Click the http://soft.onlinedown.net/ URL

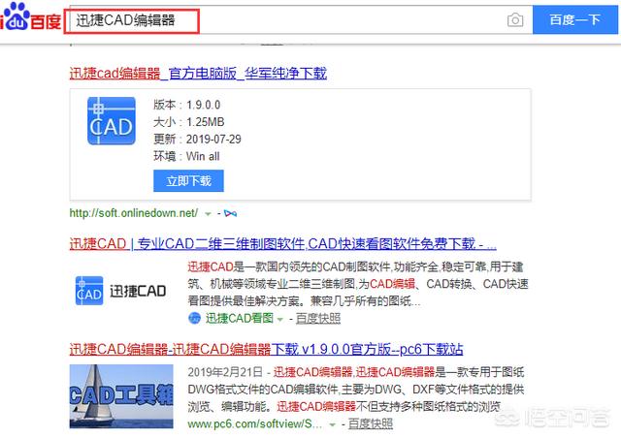pyautogui.click(x=134, y=213)
